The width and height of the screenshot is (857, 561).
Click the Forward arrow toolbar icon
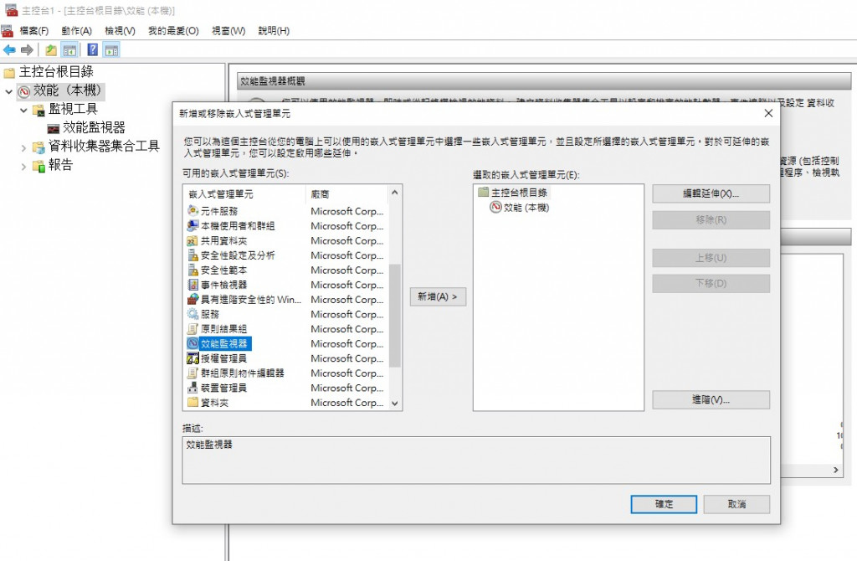pyautogui.click(x=27, y=50)
